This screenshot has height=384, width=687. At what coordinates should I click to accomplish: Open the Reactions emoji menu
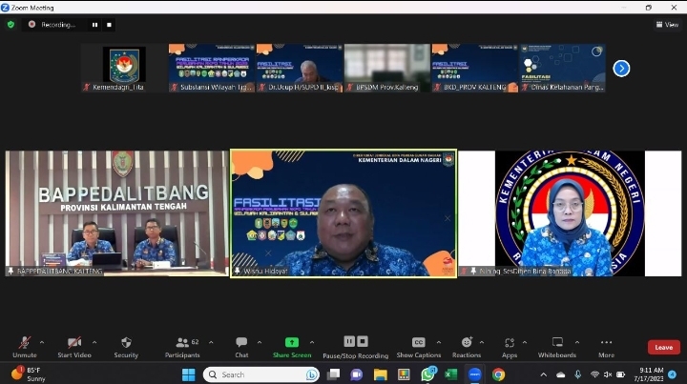coord(467,343)
